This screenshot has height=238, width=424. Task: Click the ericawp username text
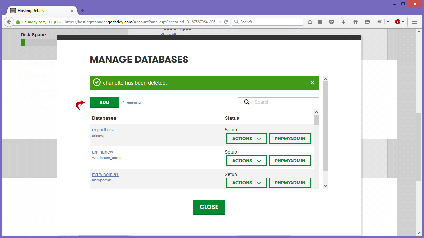coord(99,136)
